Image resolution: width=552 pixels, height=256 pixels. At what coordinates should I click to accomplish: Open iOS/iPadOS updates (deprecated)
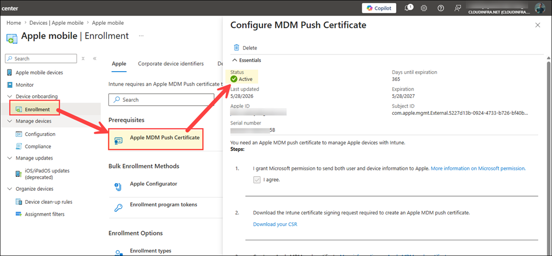pyautogui.click(x=47, y=174)
